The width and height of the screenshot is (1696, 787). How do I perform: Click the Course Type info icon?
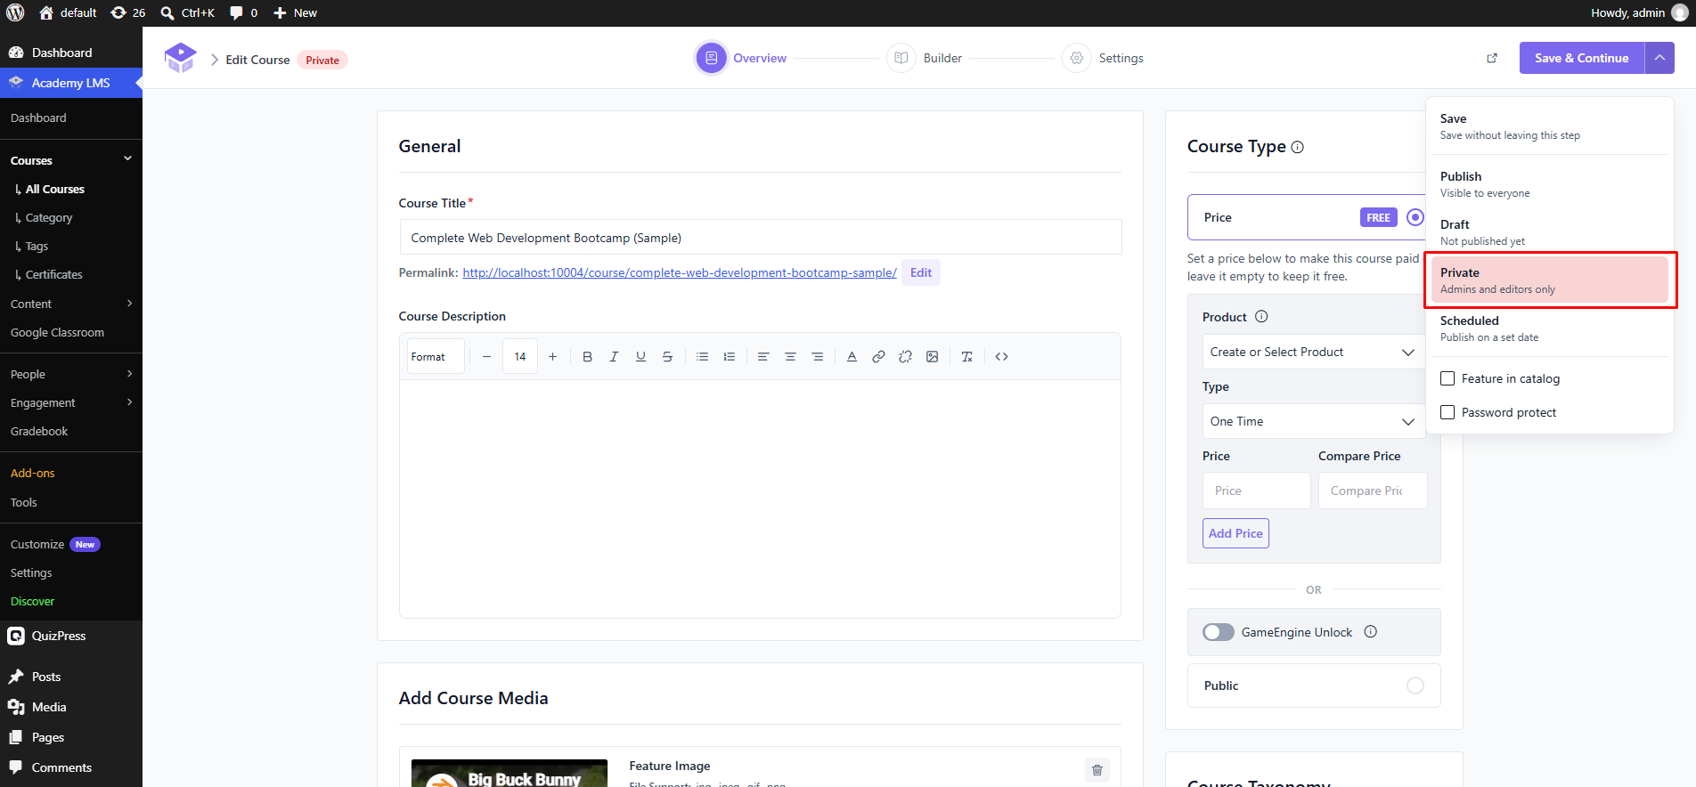[x=1298, y=147]
